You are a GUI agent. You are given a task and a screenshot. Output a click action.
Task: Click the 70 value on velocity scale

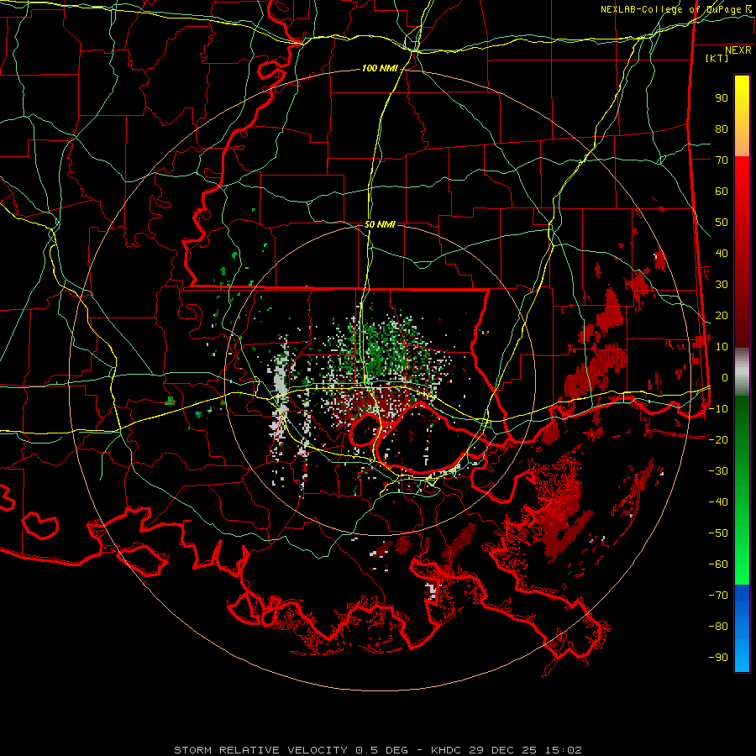pyautogui.click(x=722, y=160)
